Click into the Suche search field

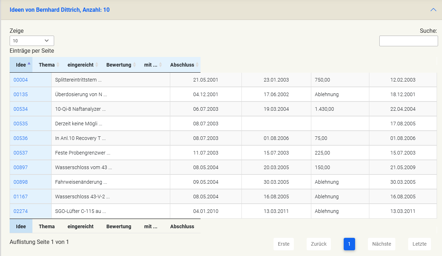(408, 41)
